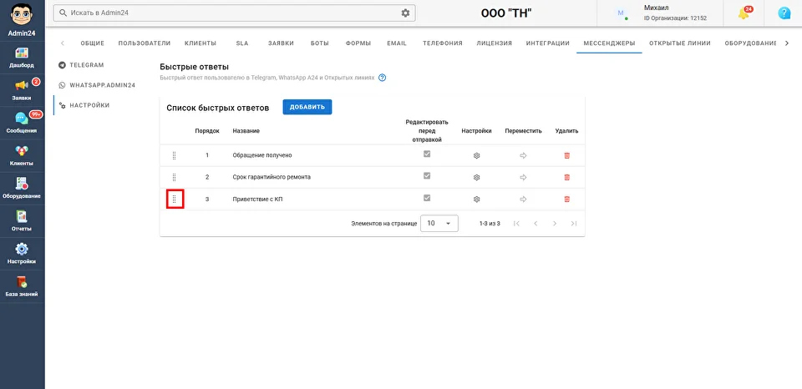Open the Dashboard section in the sidebar
This screenshot has width=802, height=389.
(x=22, y=57)
